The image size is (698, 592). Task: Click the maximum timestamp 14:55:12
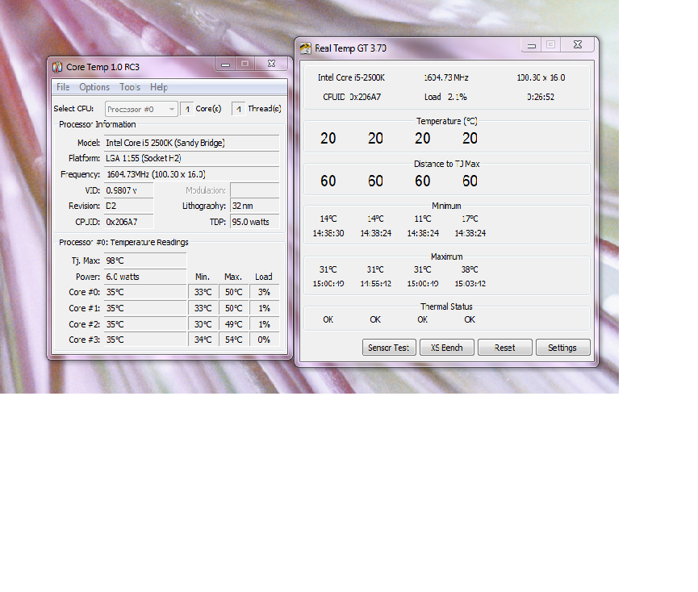point(376,284)
